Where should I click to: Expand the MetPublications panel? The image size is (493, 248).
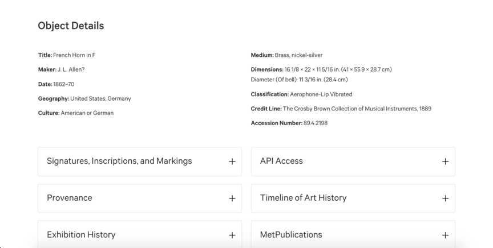(x=291, y=234)
